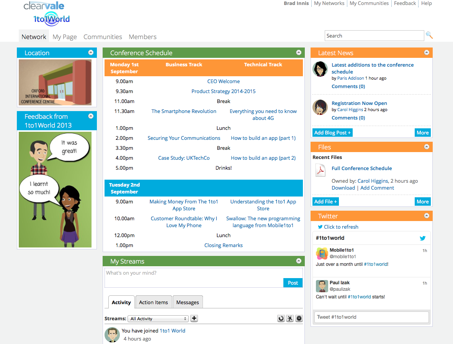The width and height of the screenshot is (453, 344).
Task: Open Feedback in top menu
Action: click(405, 3)
